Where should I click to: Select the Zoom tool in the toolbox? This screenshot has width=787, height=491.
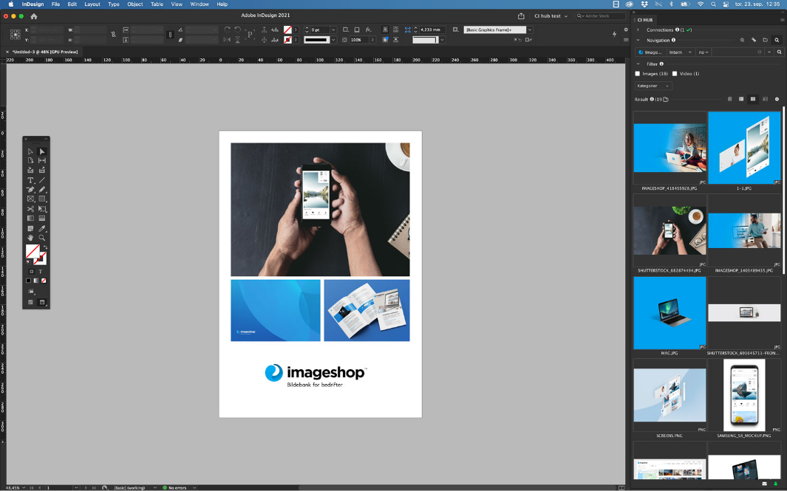[x=42, y=238]
